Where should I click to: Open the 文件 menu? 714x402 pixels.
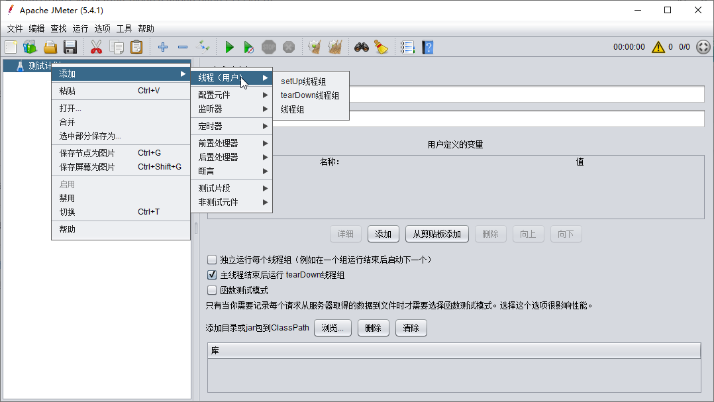coord(15,28)
